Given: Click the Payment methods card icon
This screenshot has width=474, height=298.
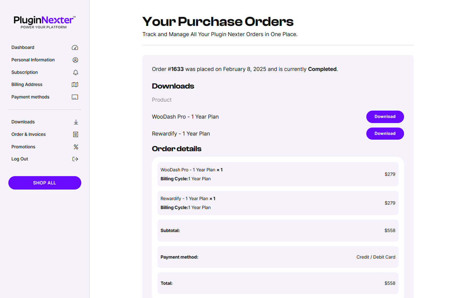Looking at the screenshot, I should [75, 97].
